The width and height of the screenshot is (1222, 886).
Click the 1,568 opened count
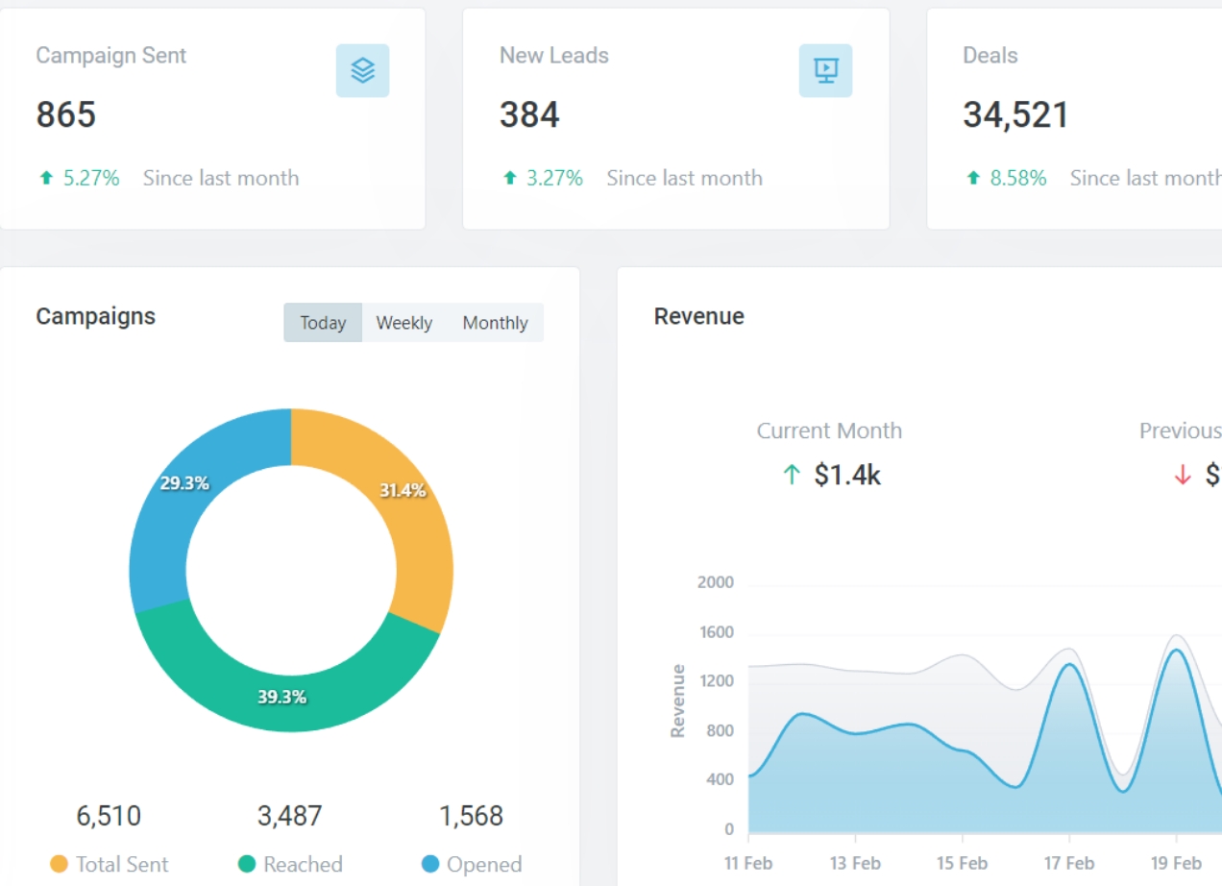pyautogui.click(x=471, y=816)
